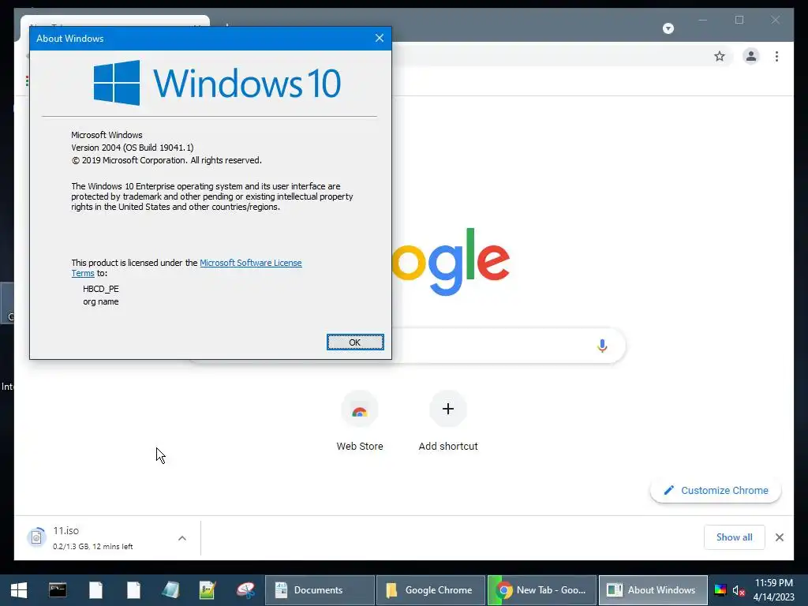Switch to the Documents taskbar window
The height and width of the screenshot is (606, 808).
(x=320, y=590)
